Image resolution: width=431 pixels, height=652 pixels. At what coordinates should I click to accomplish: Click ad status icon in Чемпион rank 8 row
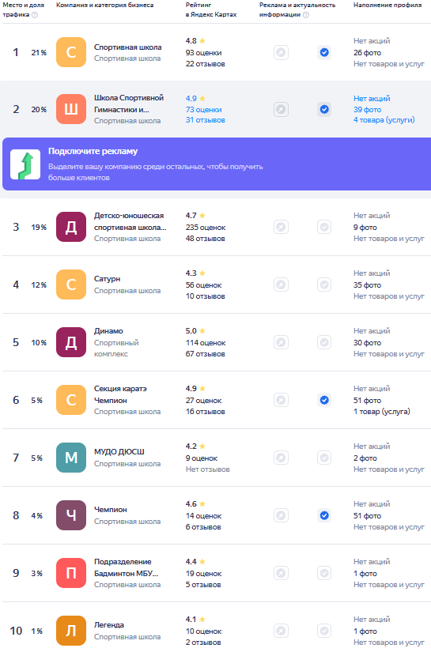[282, 515]
